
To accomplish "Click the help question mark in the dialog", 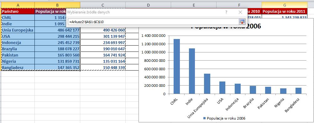I will click(x=226, y=12).
